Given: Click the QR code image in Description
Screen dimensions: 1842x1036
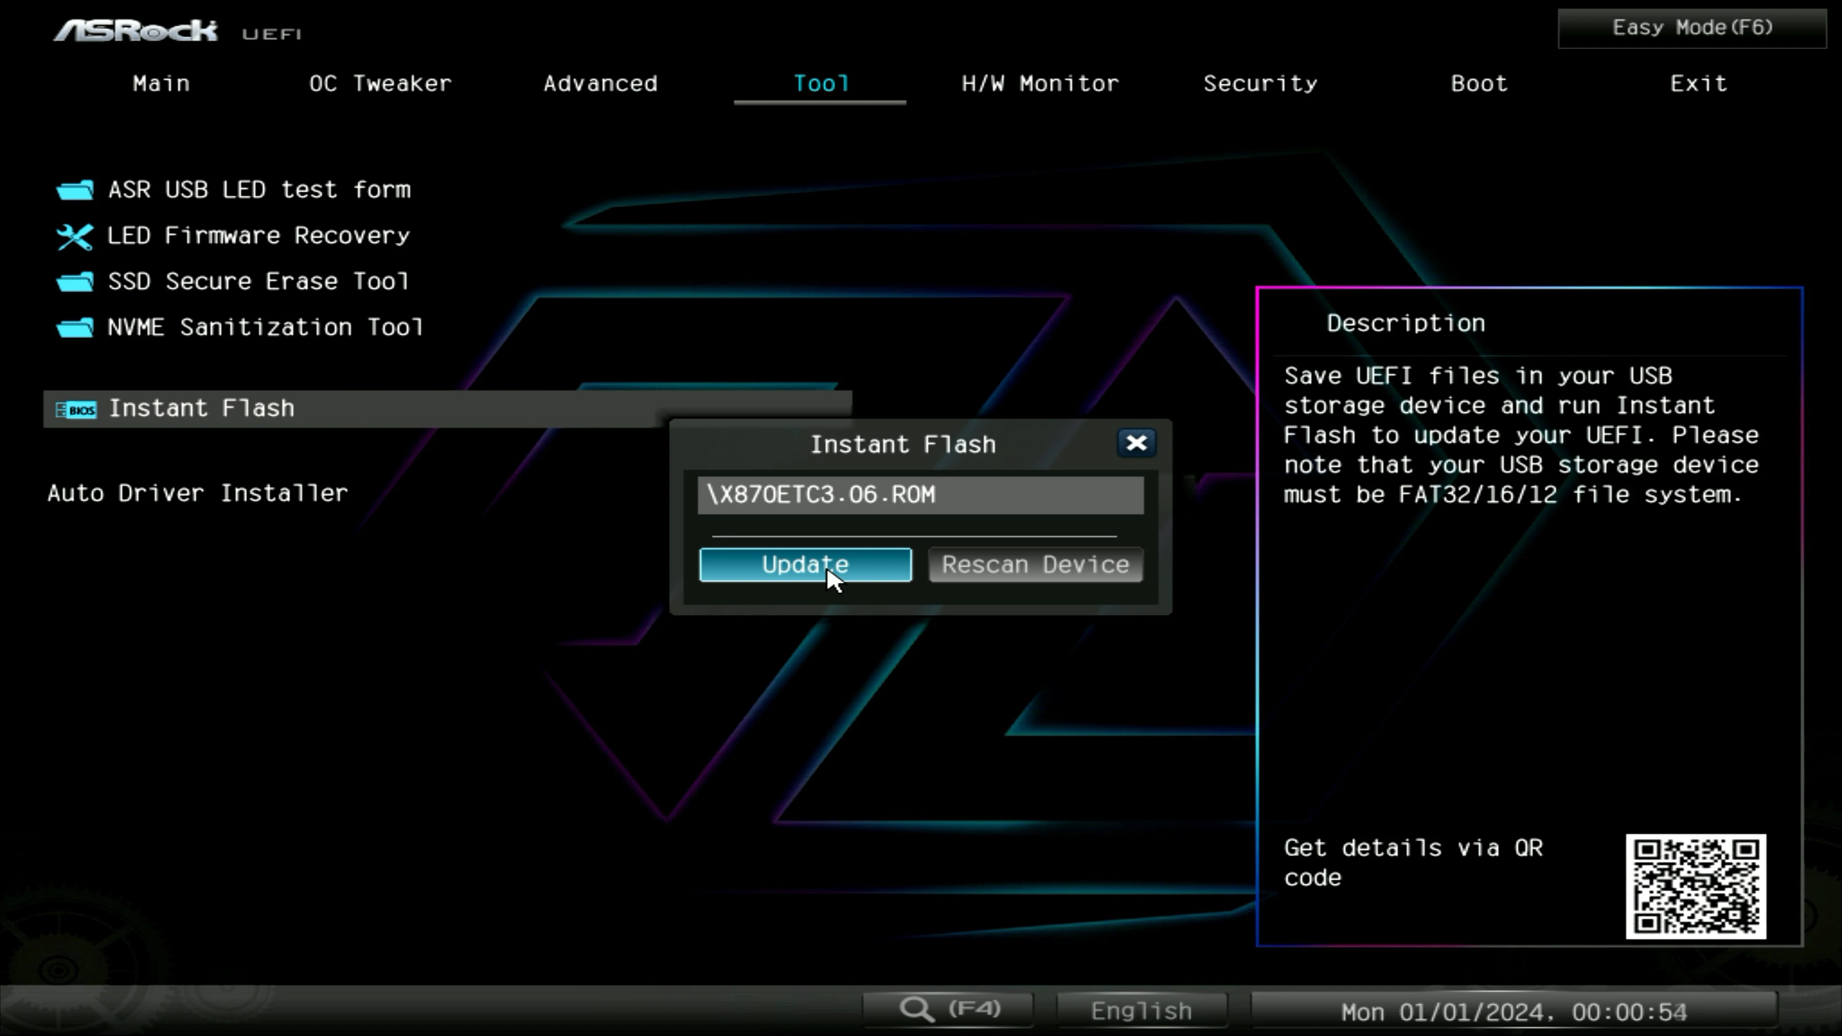Looking at the screenshot, I should tap(1695, 886).
